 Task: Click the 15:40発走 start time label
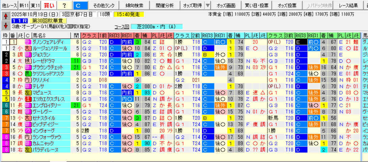129,15
